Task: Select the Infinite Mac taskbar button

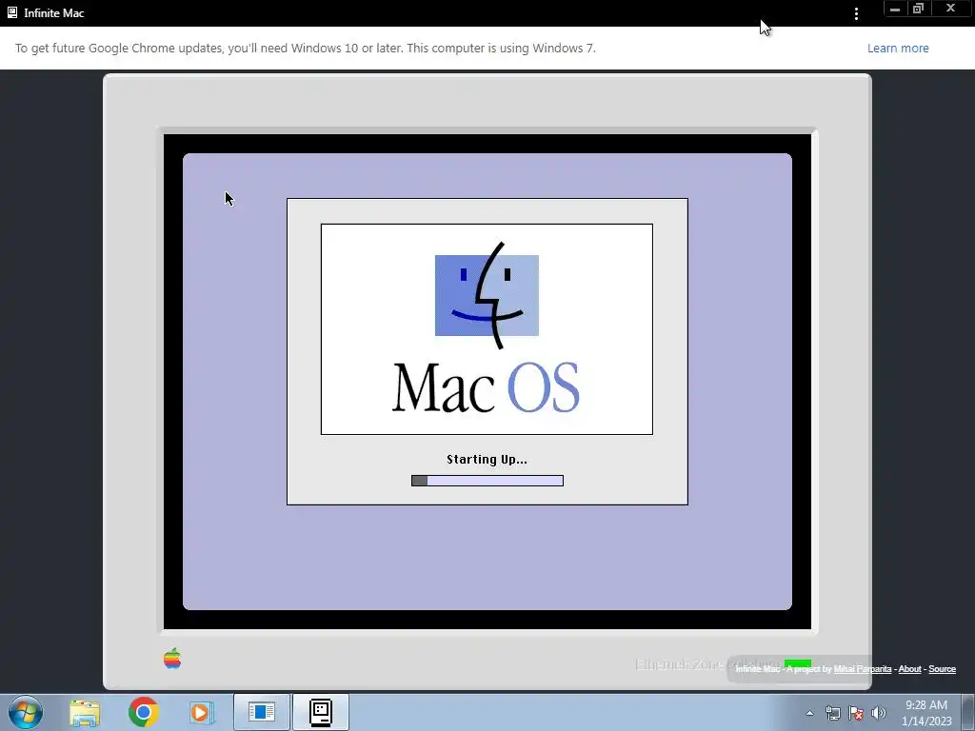Action: (321, 712)
